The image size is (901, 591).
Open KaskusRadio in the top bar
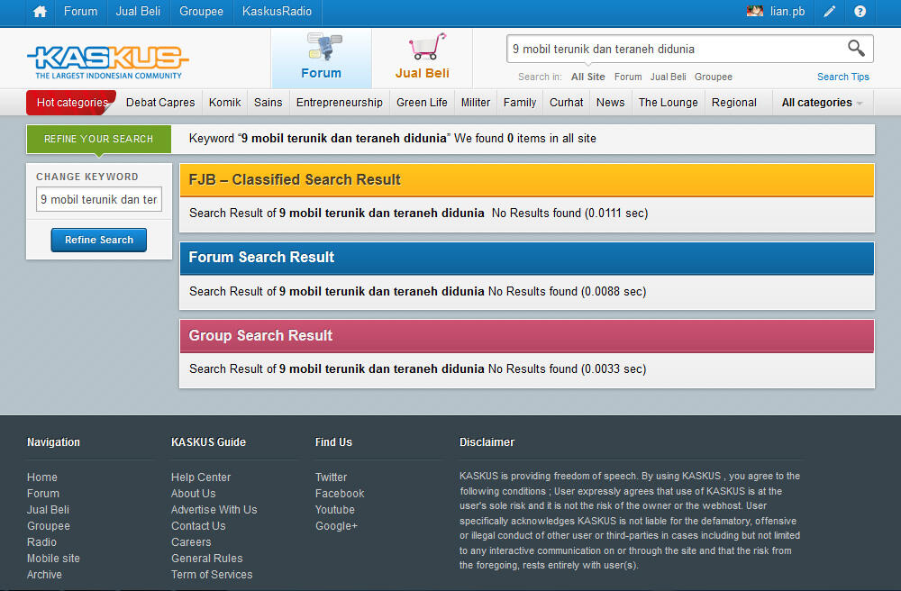pos(277,12)
